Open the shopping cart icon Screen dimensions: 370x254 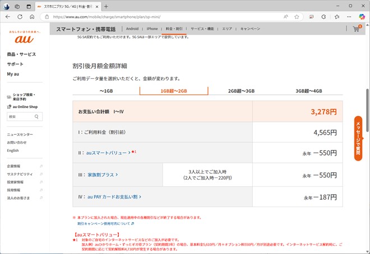356,29
